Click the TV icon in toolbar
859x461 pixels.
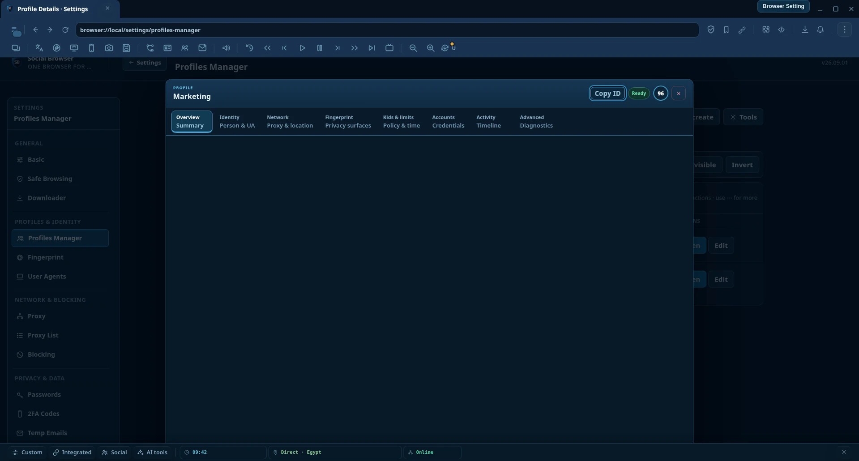click(389, 48)
